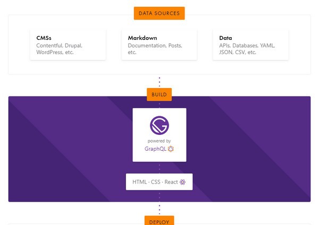Click the dotted line between Gatsby and HTML boxes
The image size is (319, 225).
[x=159, y=167]
